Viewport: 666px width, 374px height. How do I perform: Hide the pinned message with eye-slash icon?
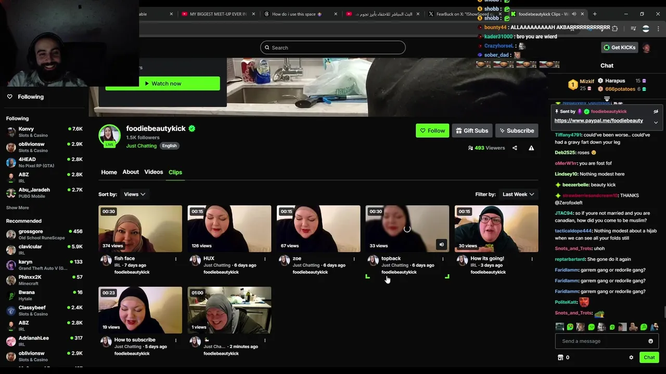(656, 111)
